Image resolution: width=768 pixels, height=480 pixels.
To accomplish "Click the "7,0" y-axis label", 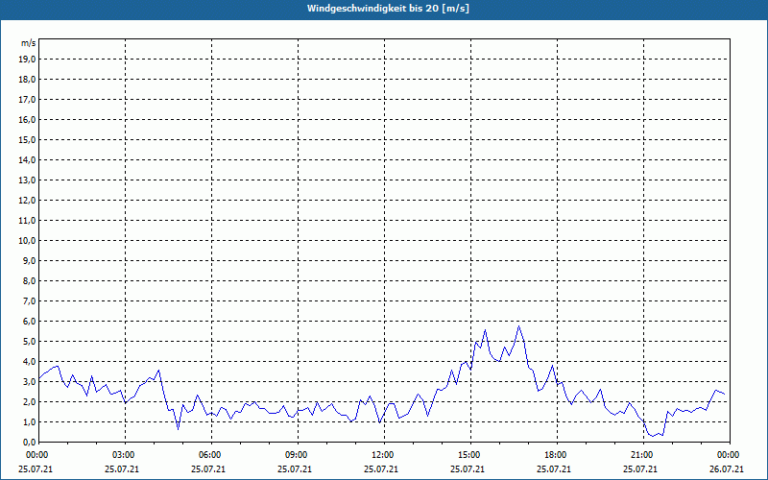I will tap(29, 300).
